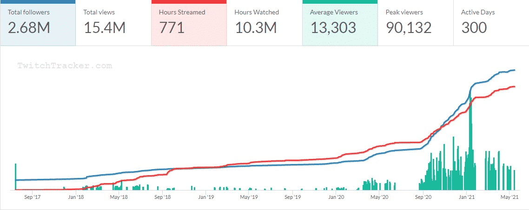Click the 13,303 average viewers value
Image resolution: width=529 pixels, height=210 pixels.
333,27
